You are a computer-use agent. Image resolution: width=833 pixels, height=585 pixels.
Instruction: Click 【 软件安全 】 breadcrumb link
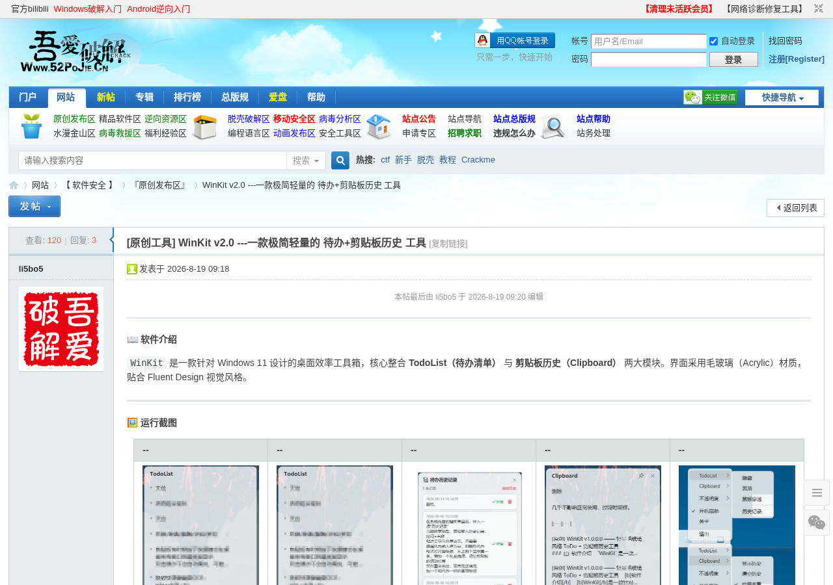tap(89, 185)
